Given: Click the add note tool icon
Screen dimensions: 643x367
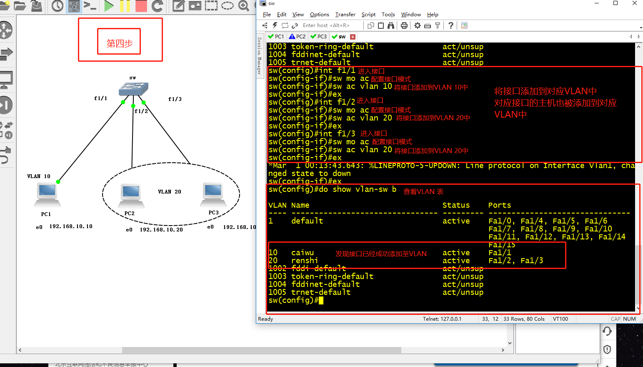Looking at the screenshot, I should (178, 6).
